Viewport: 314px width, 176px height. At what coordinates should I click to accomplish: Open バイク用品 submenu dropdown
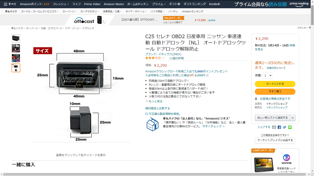pos(157,11)
